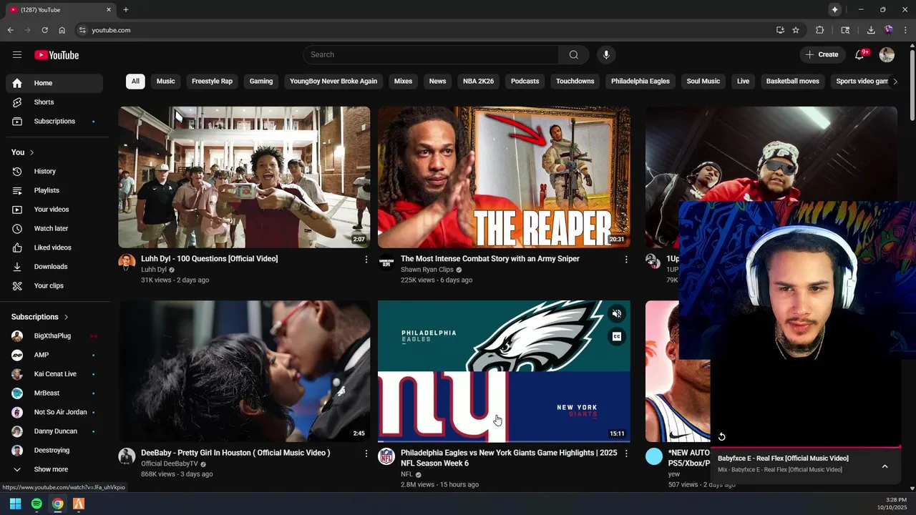916x515 pixels.
Task: Open Not So Air Jordan subscription
Action: 54,412
